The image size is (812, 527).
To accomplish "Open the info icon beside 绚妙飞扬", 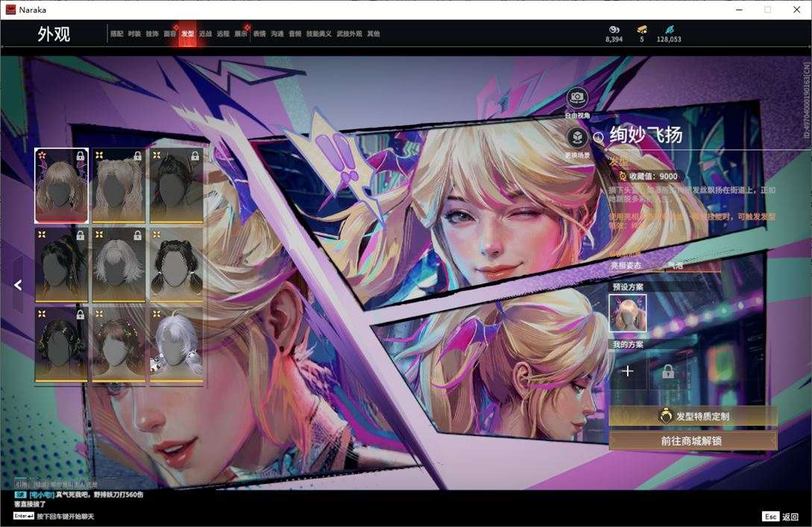I will pyautogui.click(x=598, y=137).
